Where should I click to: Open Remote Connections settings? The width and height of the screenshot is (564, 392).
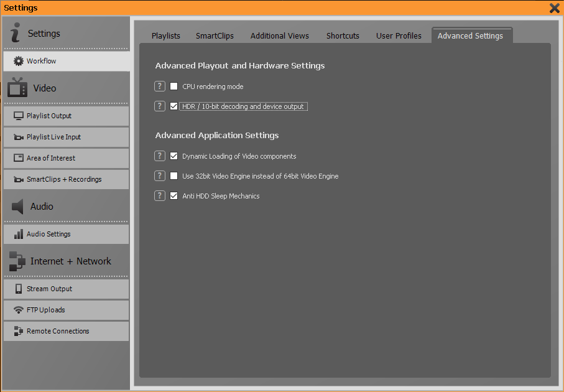pos(66,331)
